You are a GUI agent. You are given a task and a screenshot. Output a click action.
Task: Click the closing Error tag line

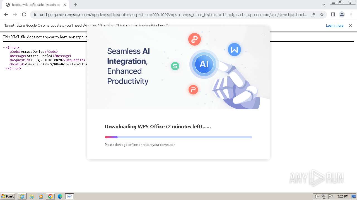pyautogui.click(x=13, y=68)
